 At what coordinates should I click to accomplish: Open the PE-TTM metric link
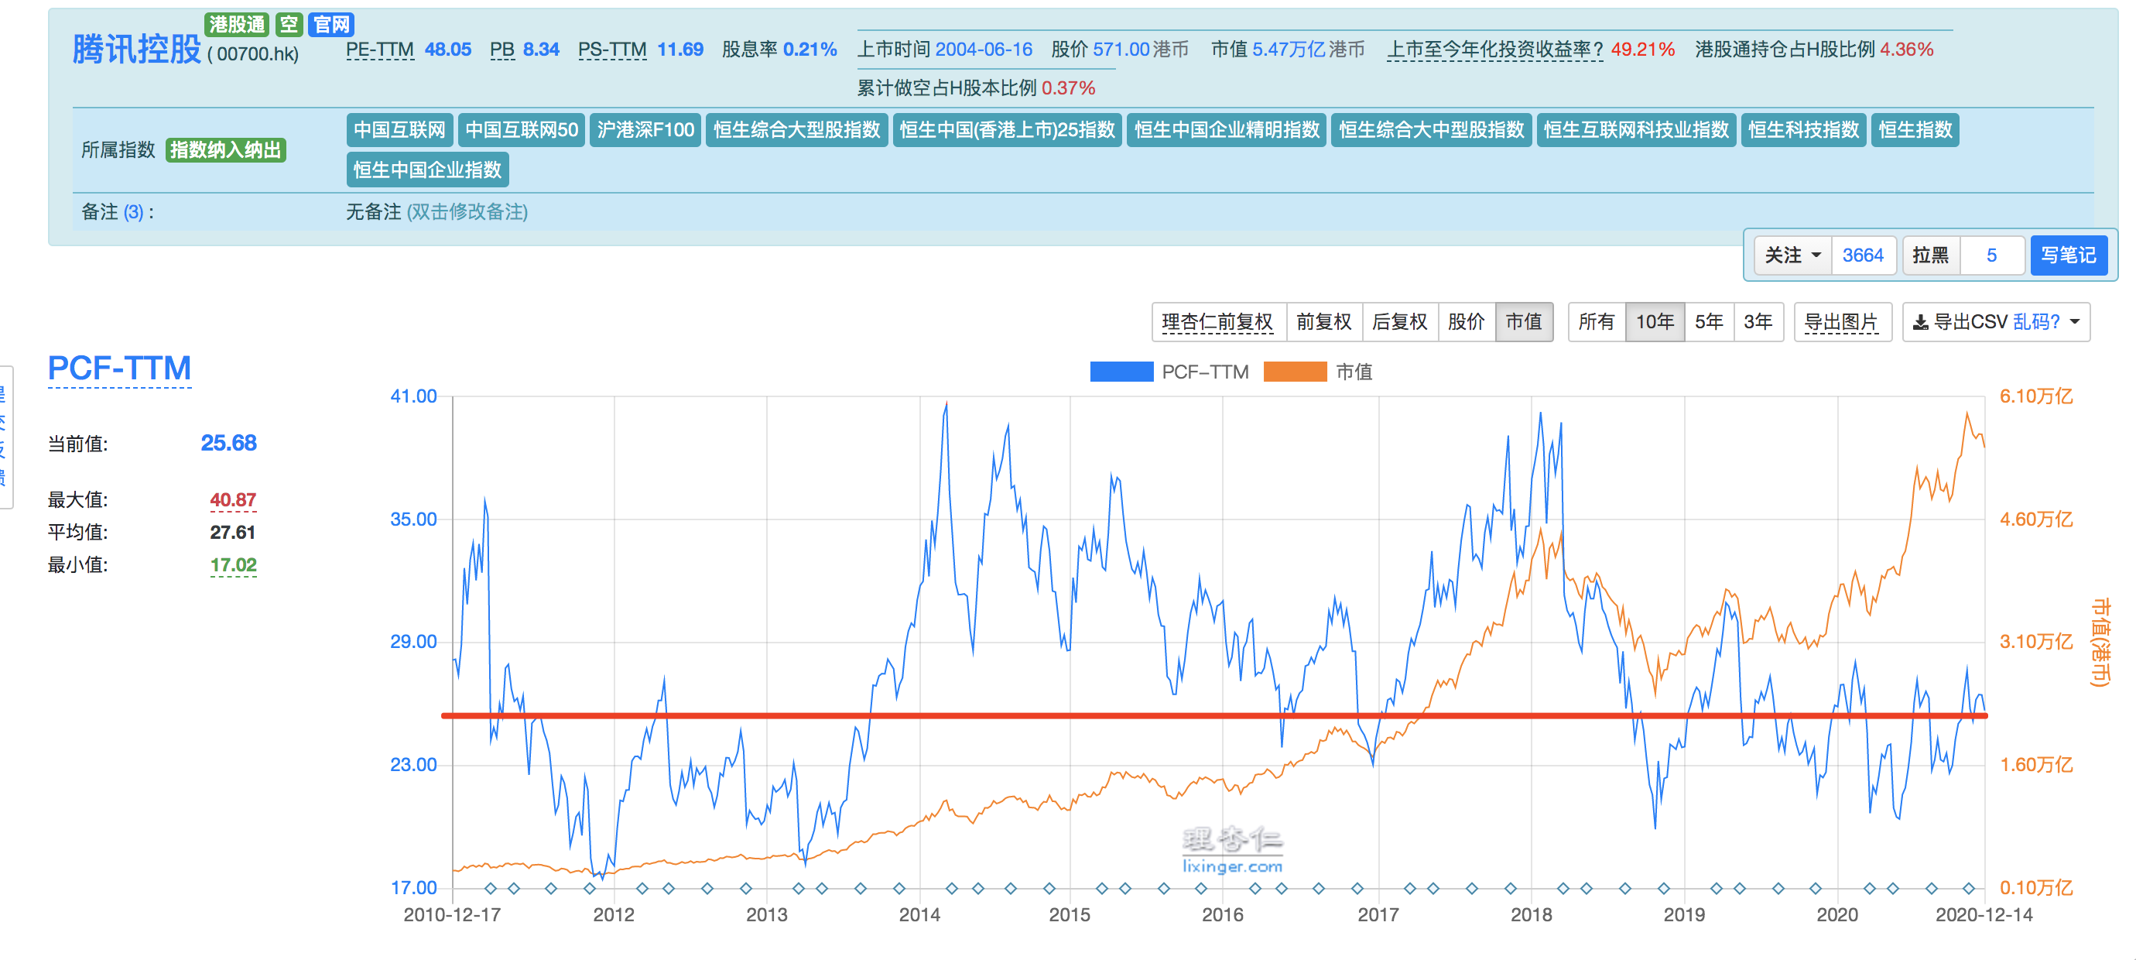(x=380, y=50)
